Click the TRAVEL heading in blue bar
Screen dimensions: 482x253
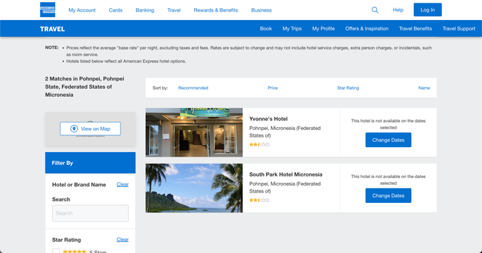(52, 29)
